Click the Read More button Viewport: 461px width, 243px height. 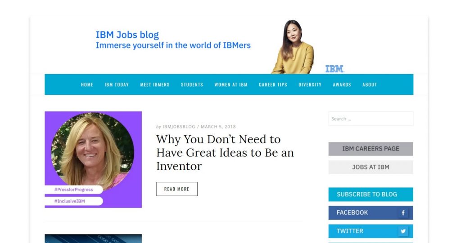(176, 189)
